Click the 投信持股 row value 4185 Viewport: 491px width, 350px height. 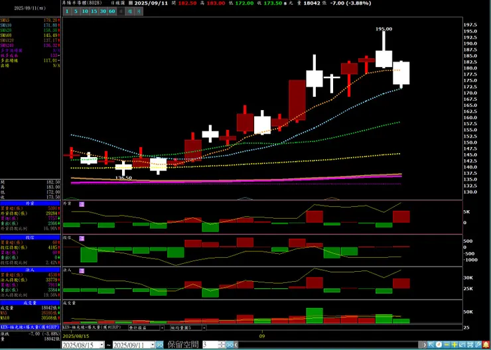[52, 247]
